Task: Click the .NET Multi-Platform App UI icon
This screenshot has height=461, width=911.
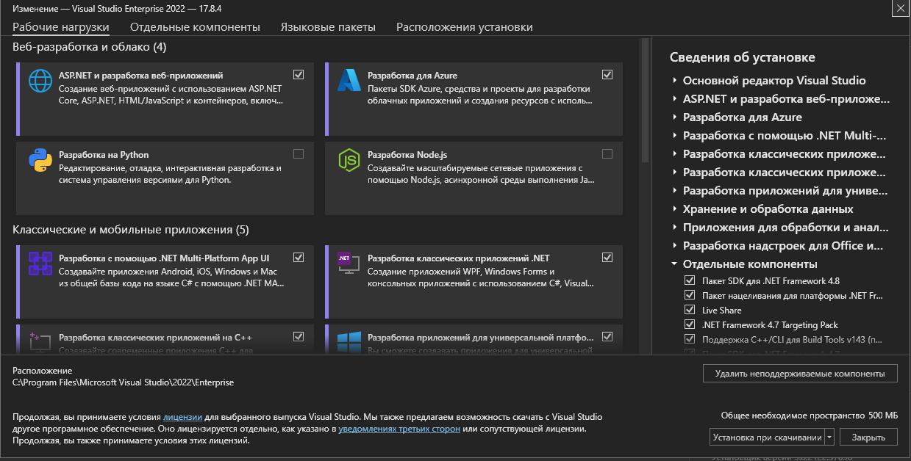Action: tap(38, 264)
